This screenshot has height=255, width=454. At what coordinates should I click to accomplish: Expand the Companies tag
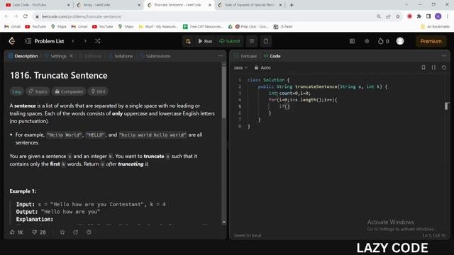click(x=69, y=91)
